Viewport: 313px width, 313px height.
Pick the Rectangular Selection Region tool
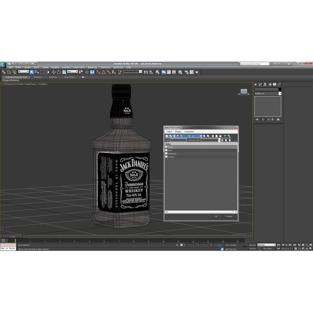coord(42,72)
